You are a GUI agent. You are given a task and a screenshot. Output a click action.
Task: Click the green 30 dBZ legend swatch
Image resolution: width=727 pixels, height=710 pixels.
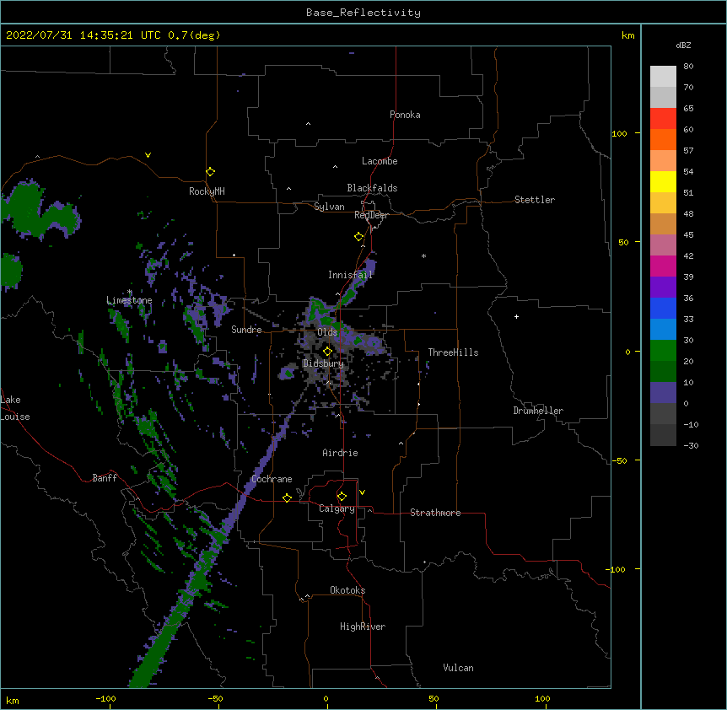point(663,351)
